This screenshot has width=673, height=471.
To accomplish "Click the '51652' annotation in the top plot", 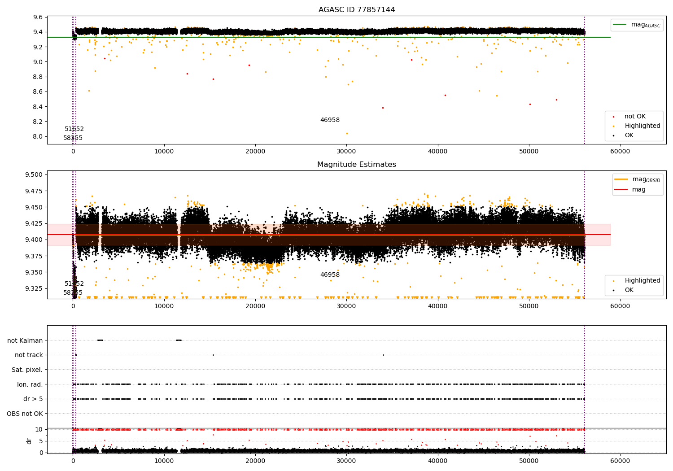I will (74, 129).
